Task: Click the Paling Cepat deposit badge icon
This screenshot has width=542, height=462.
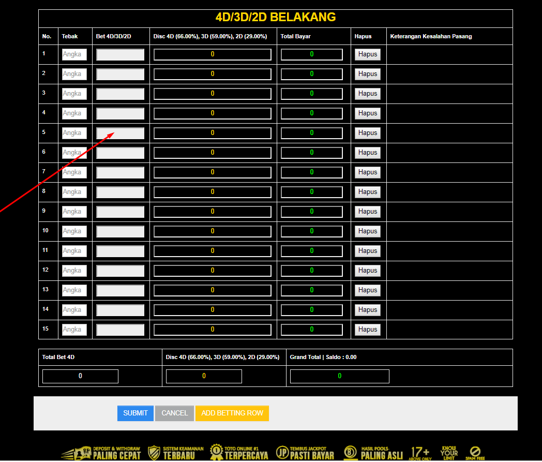Action: (x=77, y=453)
